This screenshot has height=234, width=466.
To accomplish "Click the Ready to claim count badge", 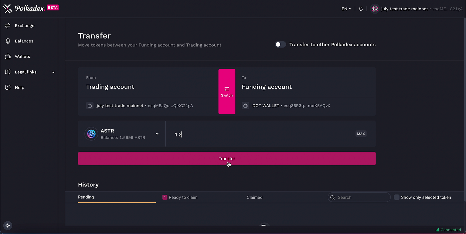I will 164,197.
